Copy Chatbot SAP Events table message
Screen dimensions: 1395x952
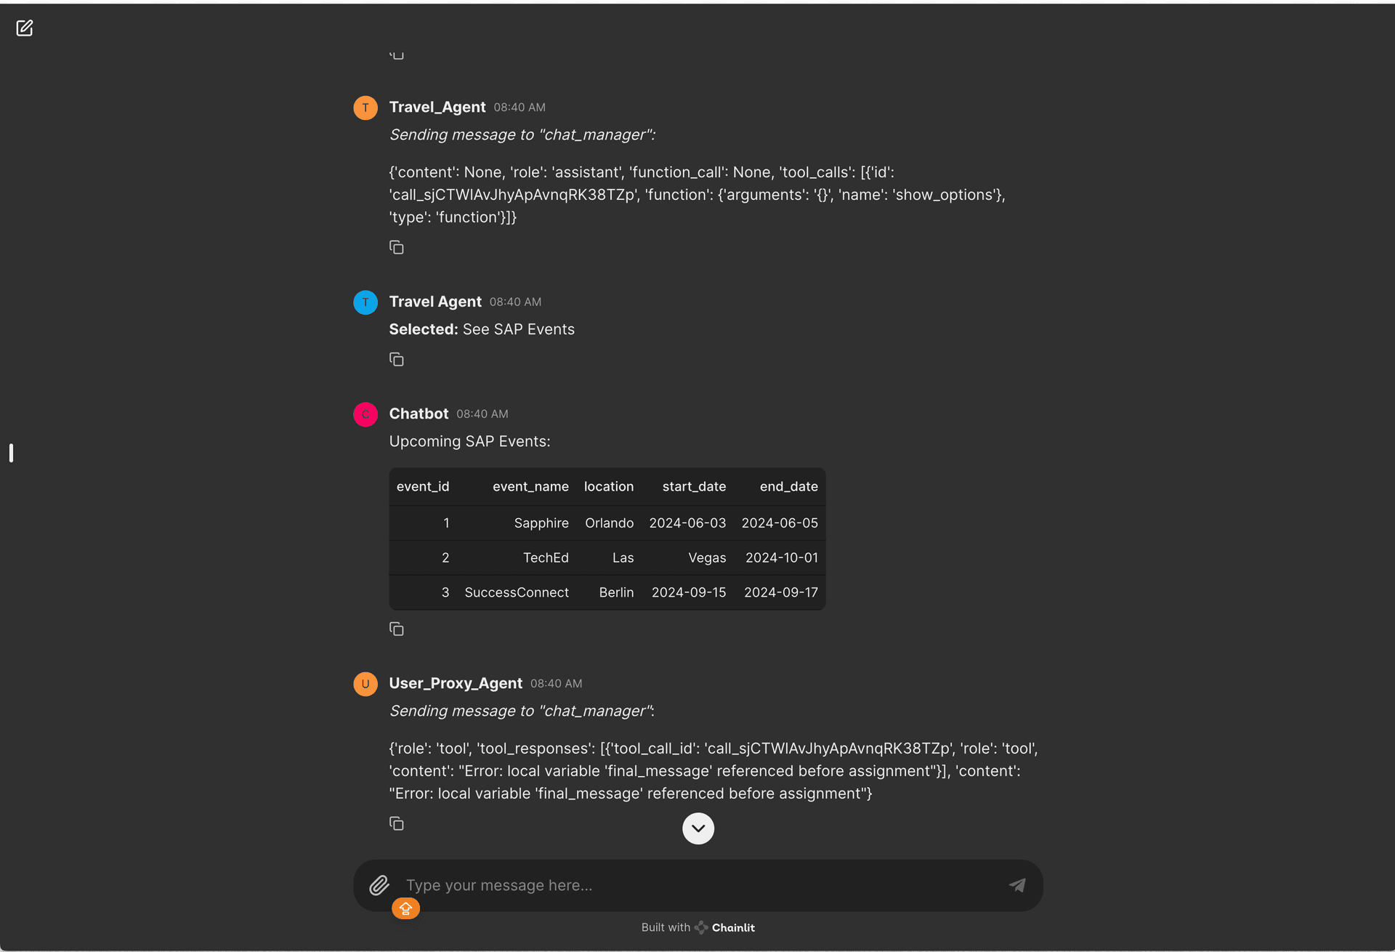coord(397,629)
